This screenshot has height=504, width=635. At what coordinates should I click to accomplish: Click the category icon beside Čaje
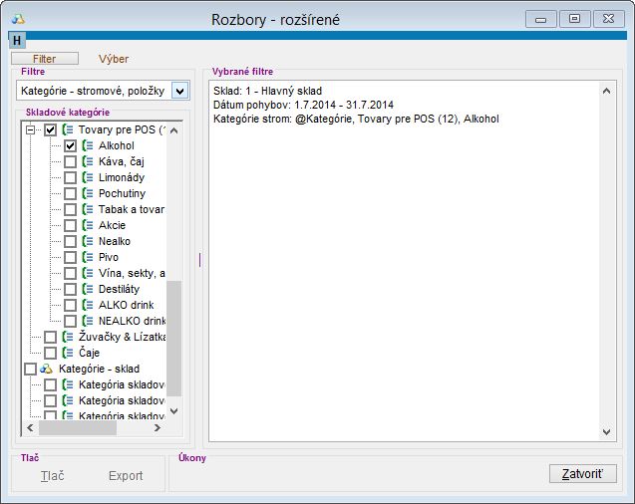coord(68,353)
